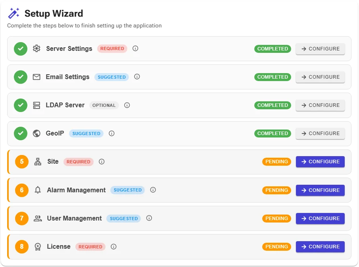Configure the pending Alarm Management step
359x267 pixels.
320,190
